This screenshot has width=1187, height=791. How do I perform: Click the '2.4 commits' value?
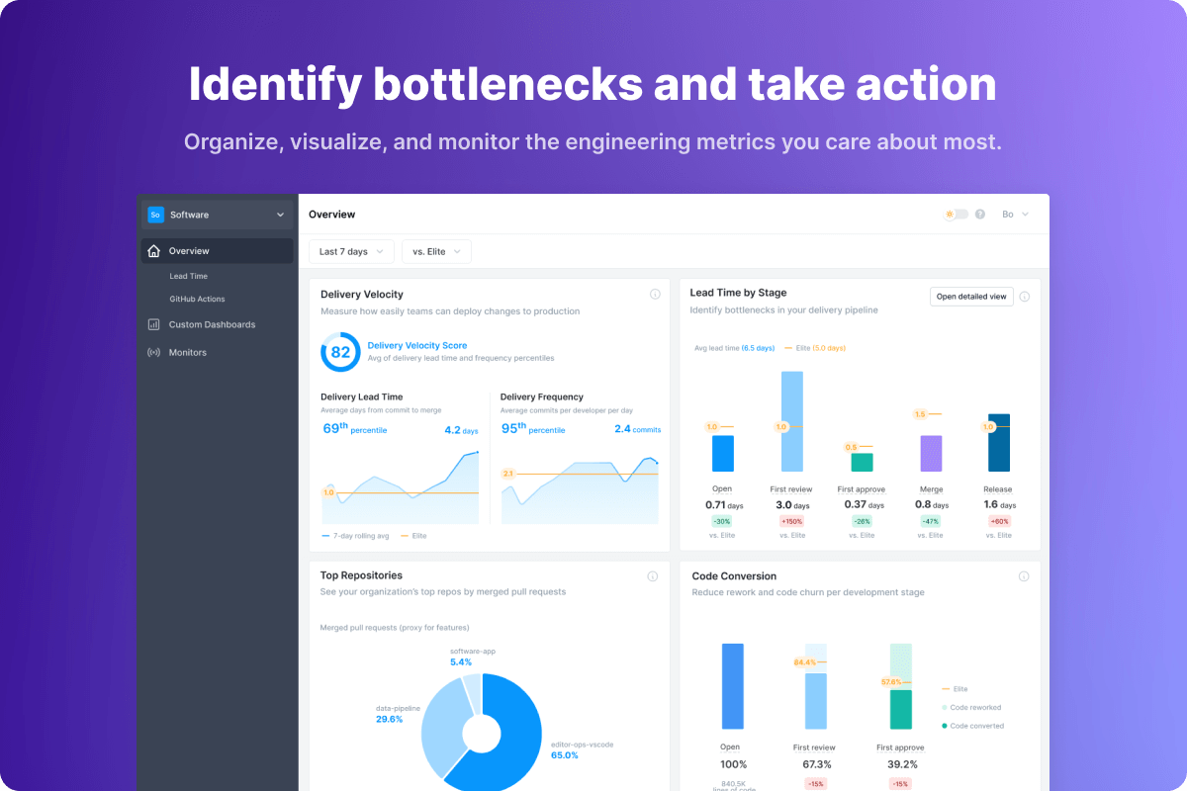tap(637, 429)
